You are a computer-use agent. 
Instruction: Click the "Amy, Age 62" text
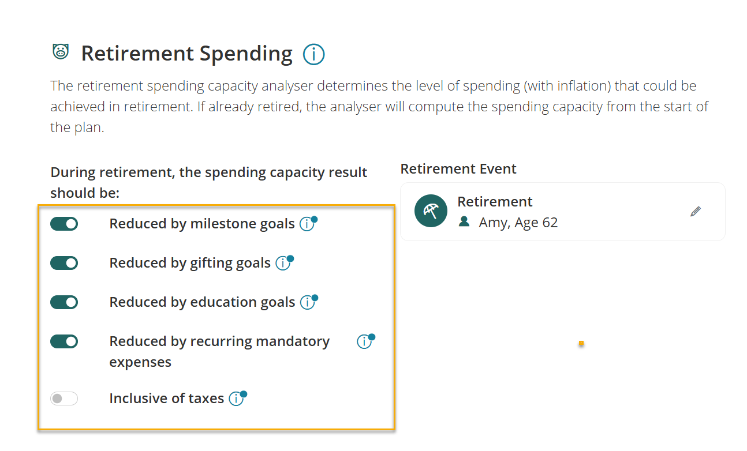click(x=518, y=223)
